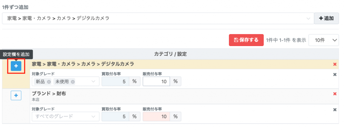Click the plus icon beside ブランド > 財布
344x130 pixels.
16,95
